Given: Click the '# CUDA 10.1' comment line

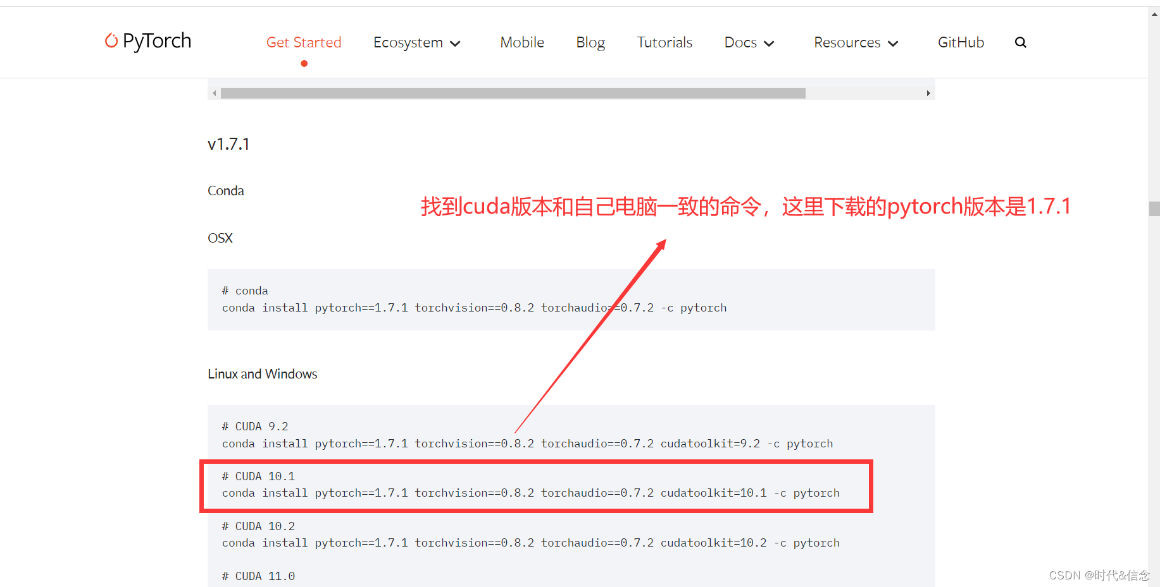Looking at the screenshot, I should pyautogui.click(x=258, y=476).
